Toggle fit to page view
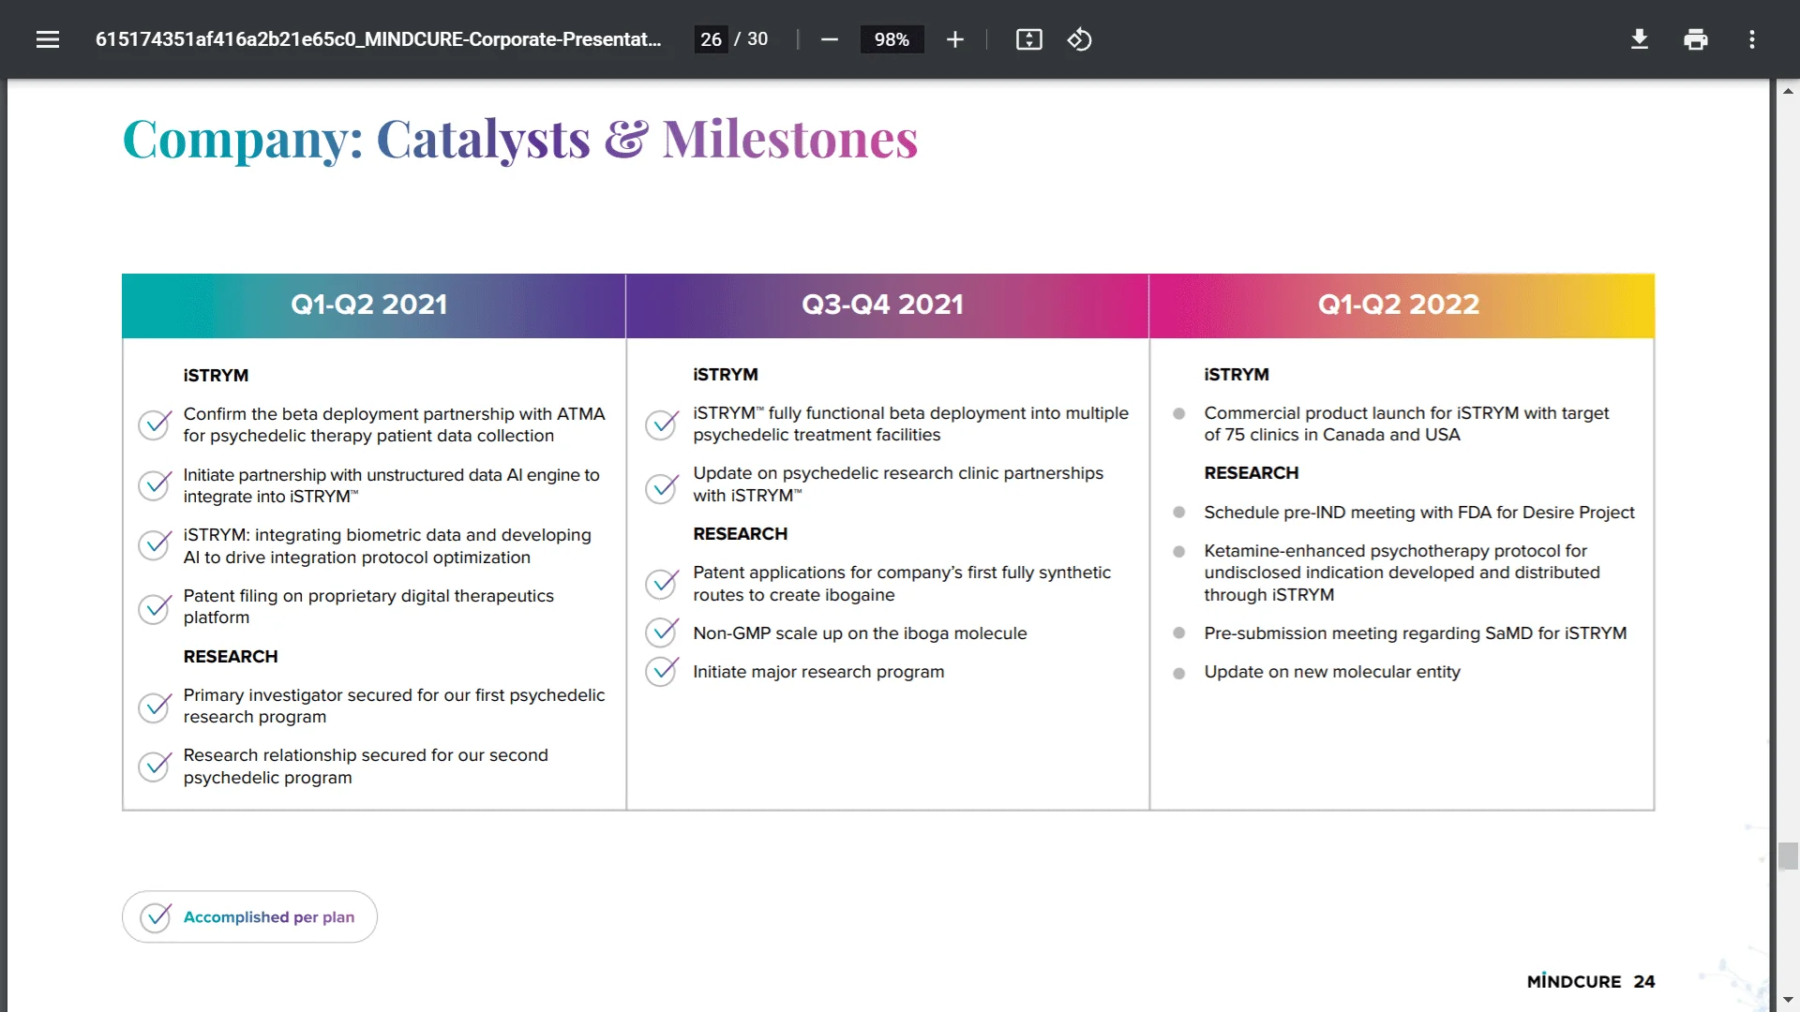This screenshot has width=1800, height=1012. coord(1028,39)
